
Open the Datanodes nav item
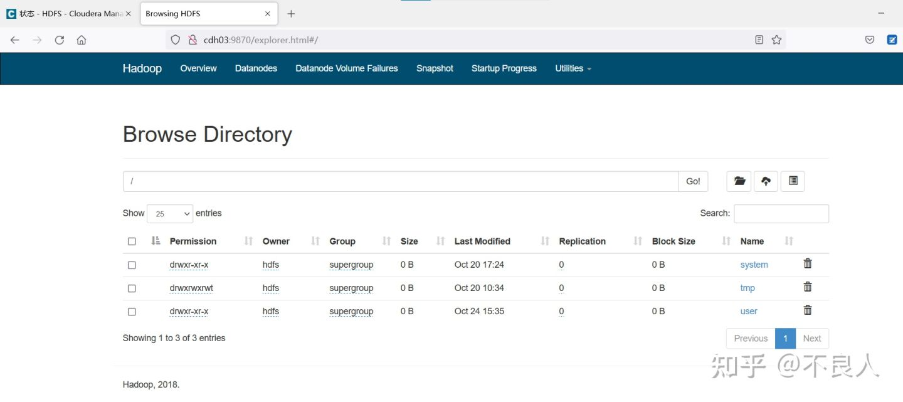[x=256, y=68]
